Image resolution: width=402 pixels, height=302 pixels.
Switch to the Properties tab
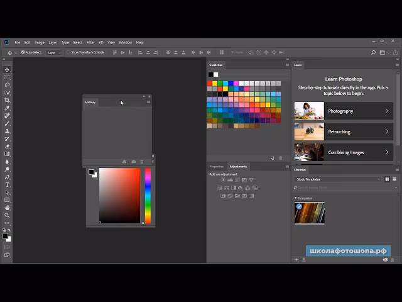click(216, 167)
